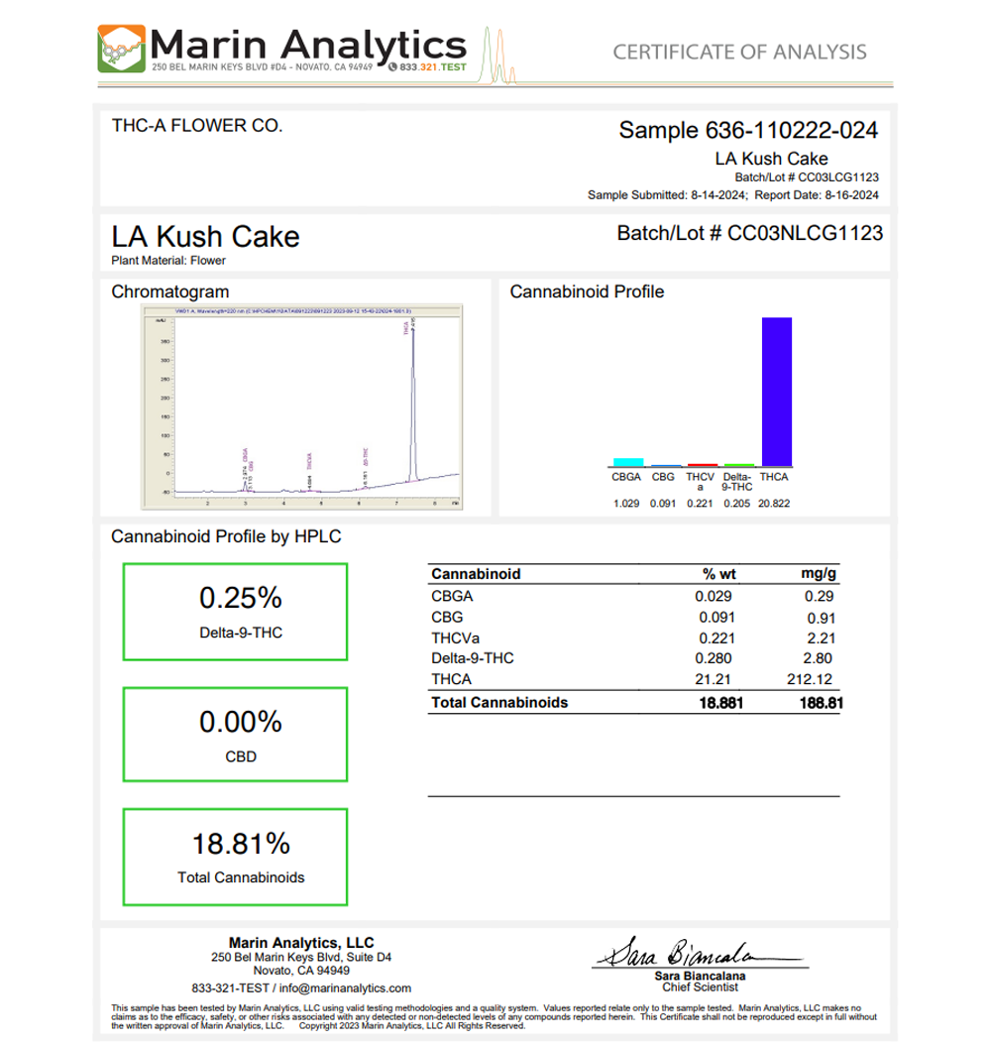The height and width of the screenshot is (1045, 991).
Task: Click the 0.00% CBD result box
Action: (235, 735)
